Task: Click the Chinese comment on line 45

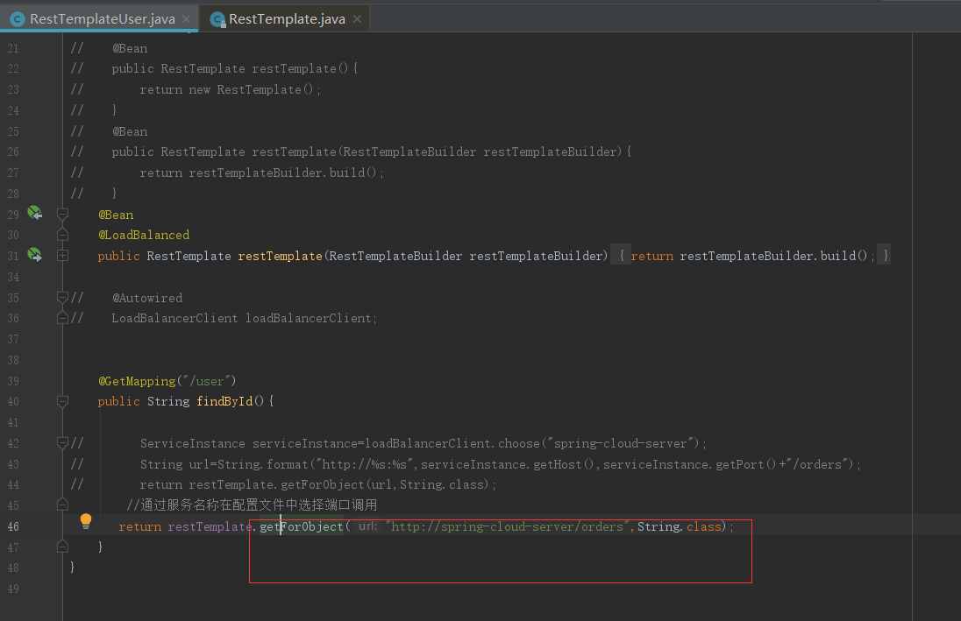Action: pyautogui.click(x=252, y=505)
